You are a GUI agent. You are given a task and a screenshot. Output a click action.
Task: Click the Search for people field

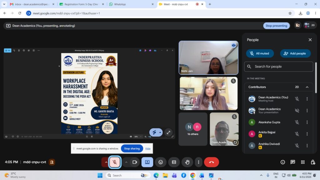pos(278,66)
